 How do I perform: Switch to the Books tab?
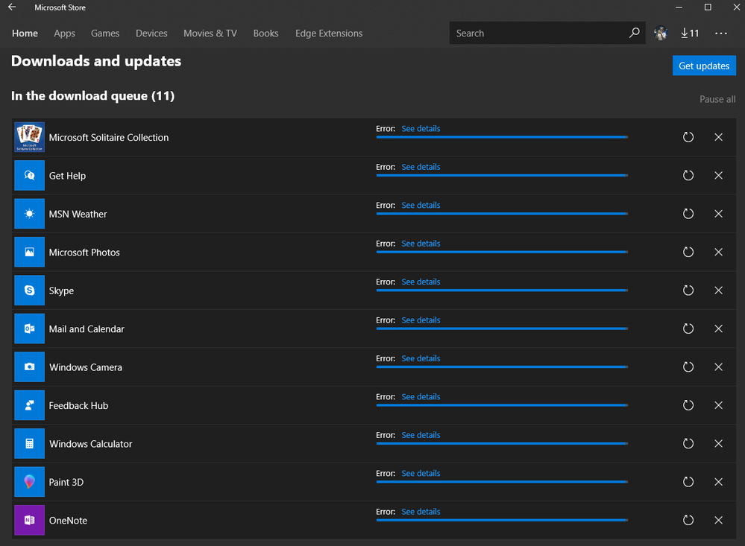pyautogui.click(x=265, y=34)
